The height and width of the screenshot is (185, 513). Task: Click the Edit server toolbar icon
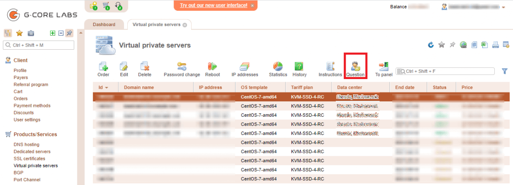tap(124, 70)
